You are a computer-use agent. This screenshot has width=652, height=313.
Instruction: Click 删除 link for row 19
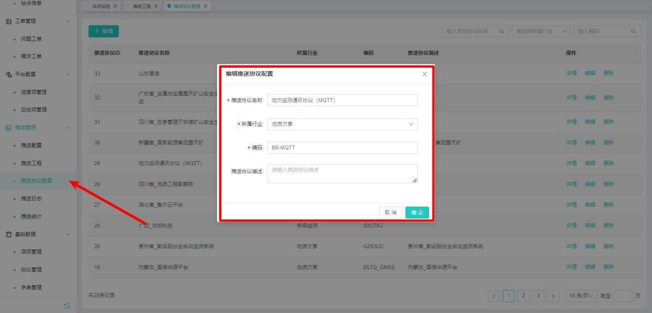coord(608,267)
